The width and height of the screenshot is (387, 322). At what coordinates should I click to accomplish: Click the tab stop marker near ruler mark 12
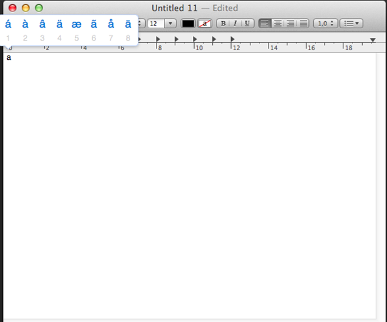pos(232,39)
